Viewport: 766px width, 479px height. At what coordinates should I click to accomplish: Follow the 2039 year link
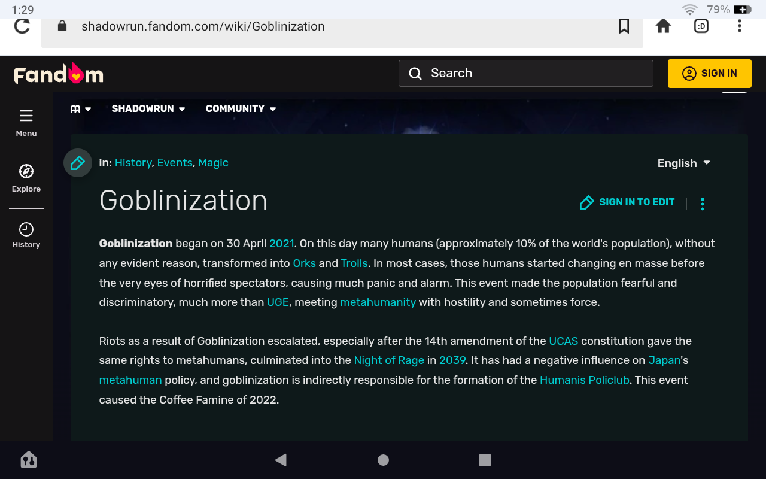(452, 360)
